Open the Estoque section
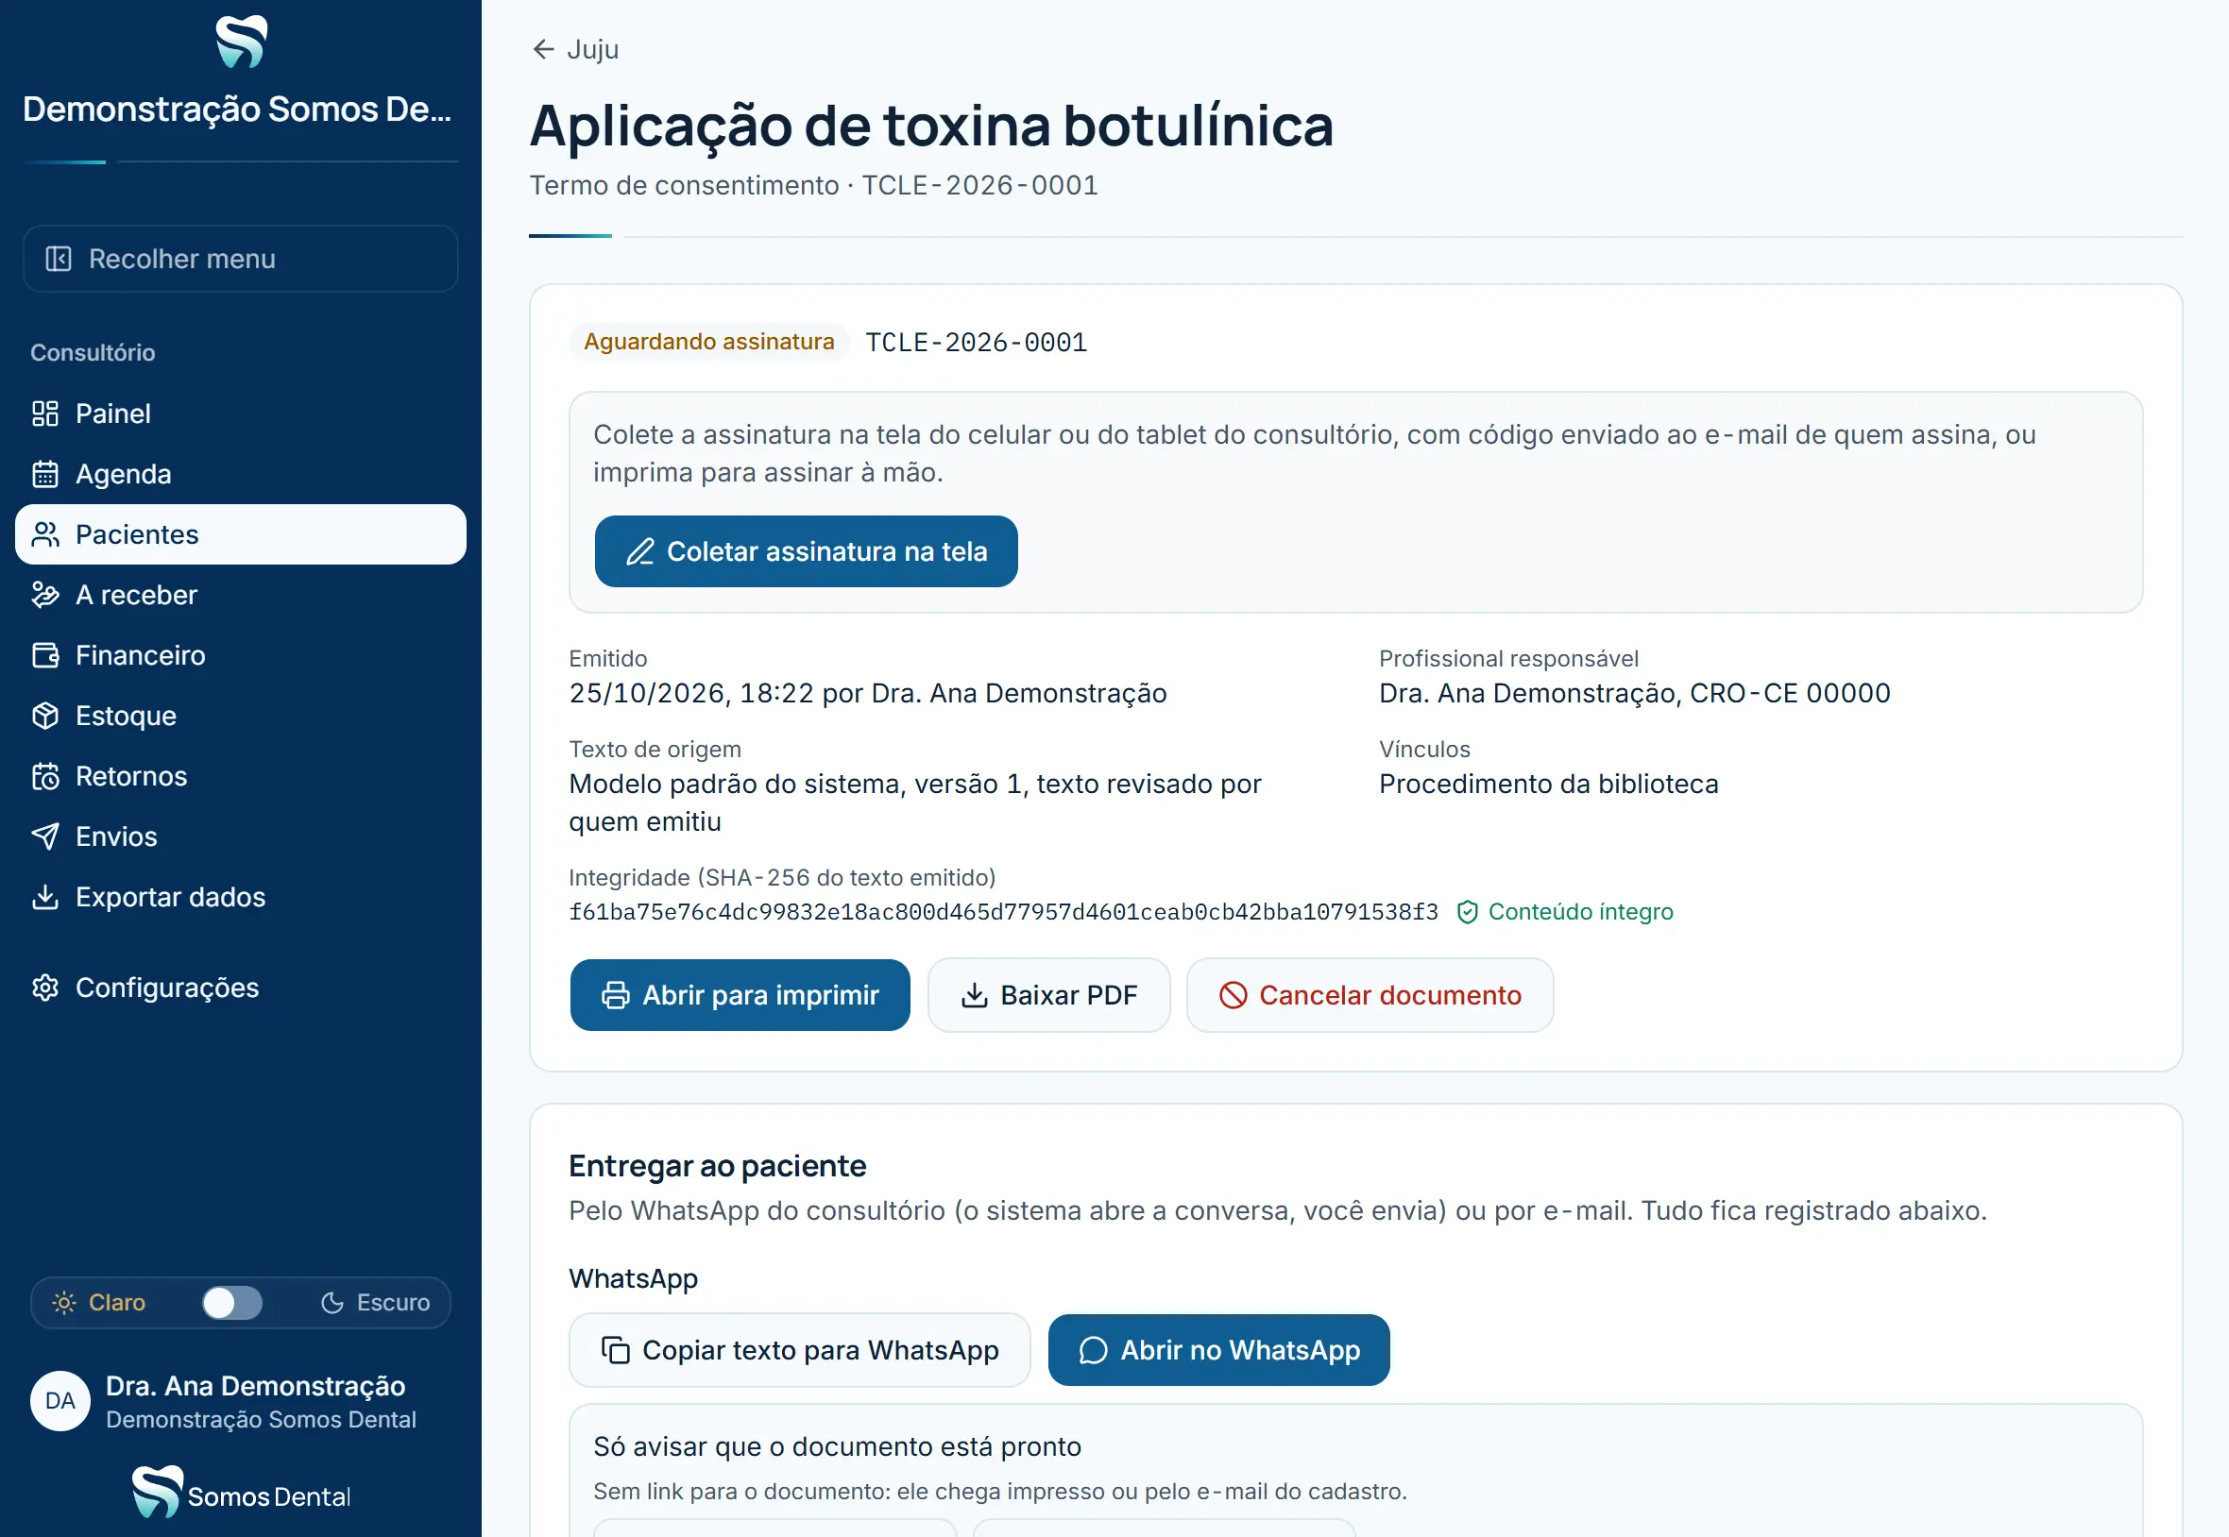This screenshot has width=2229, height=1537. (x=241, y=717)
